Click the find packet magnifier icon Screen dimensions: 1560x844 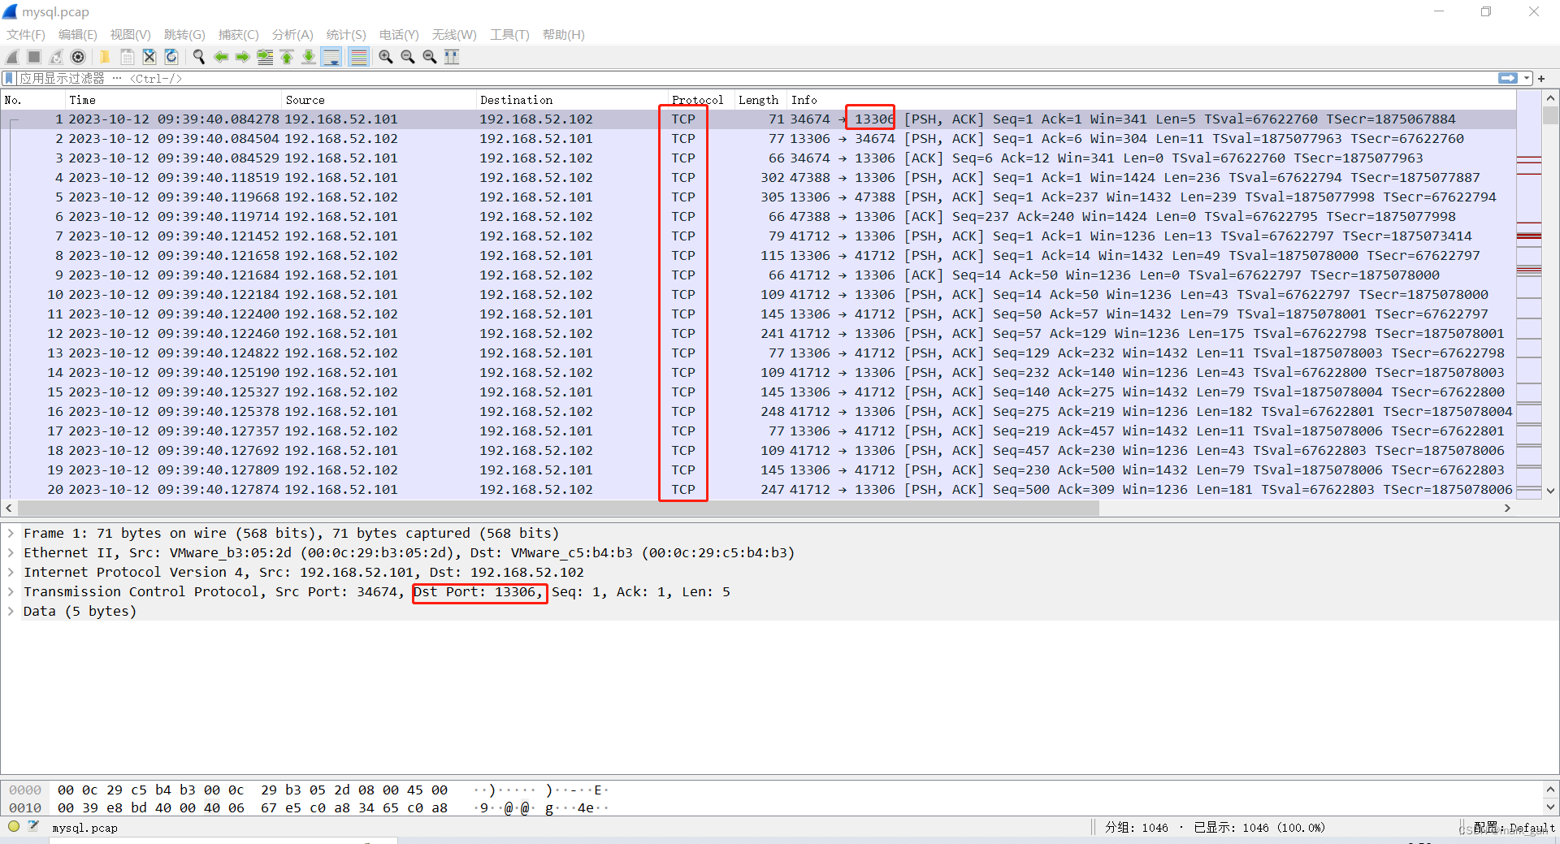pos(198,57)
